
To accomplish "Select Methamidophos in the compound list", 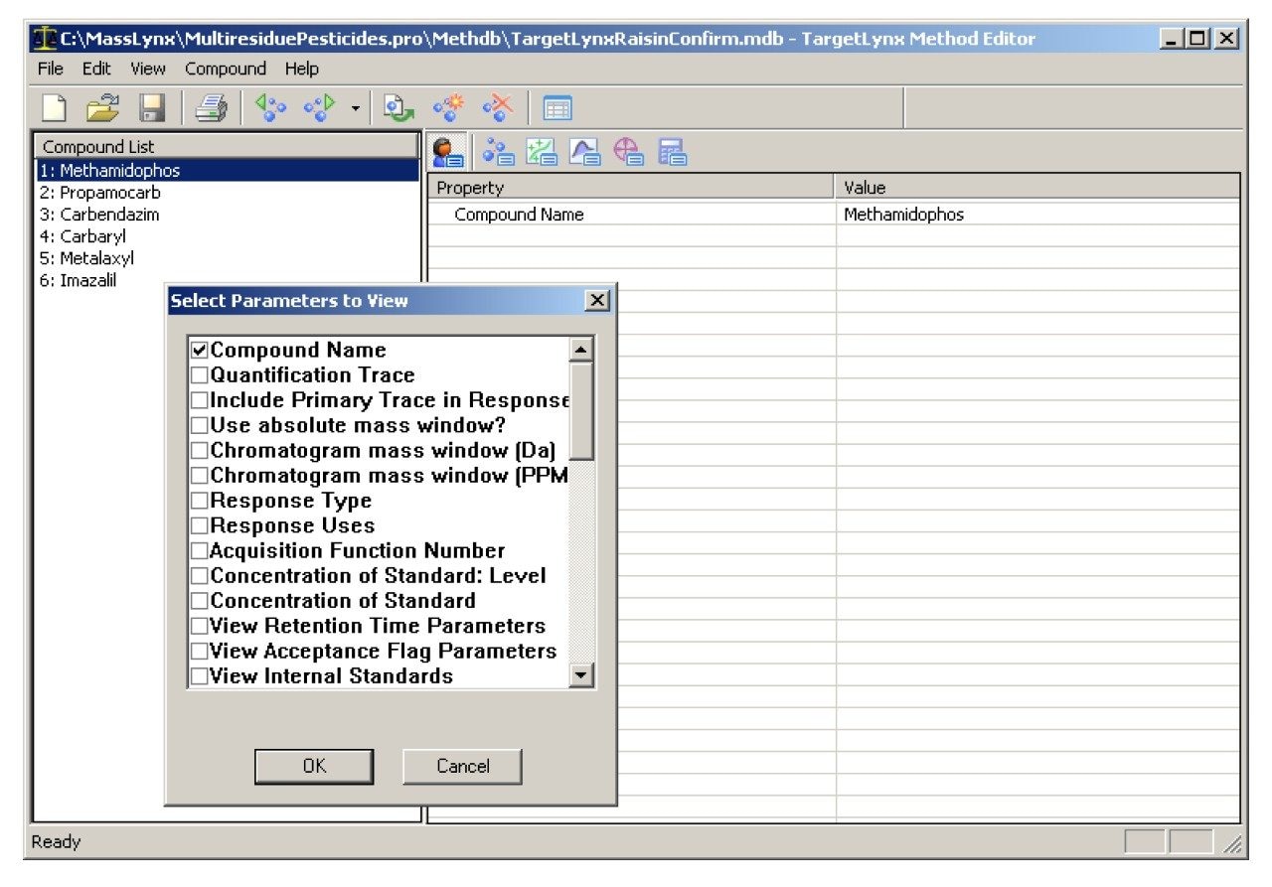I will coord(227,171).
